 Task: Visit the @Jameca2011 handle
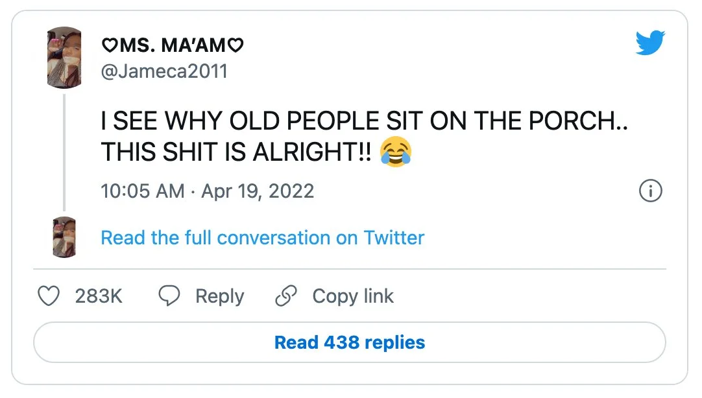coord(164,70)
